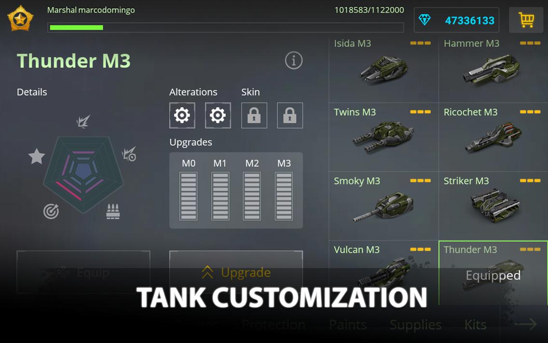
Task: Tap the crystal diamond currency icon
Action: pos(425,20)
